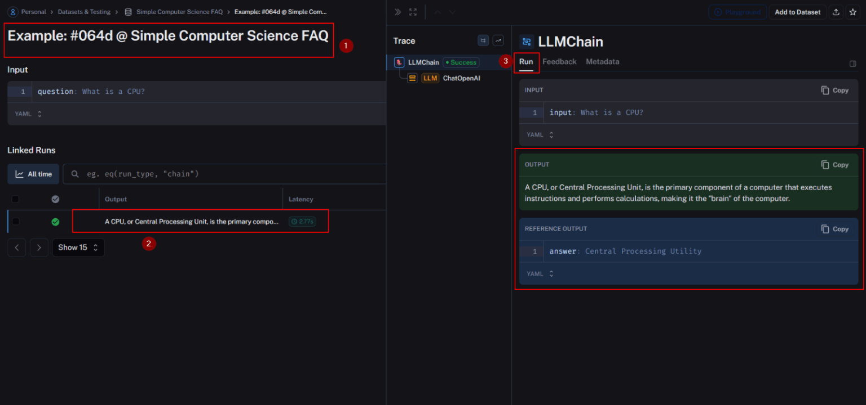Check the select-all checkbox in Linked Runs header

click(15, 199)
